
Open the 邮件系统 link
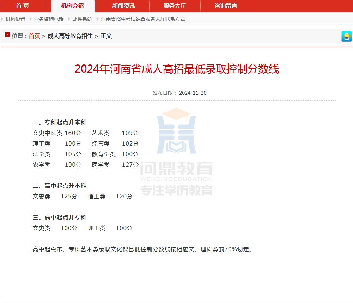(x=83, y=19)
